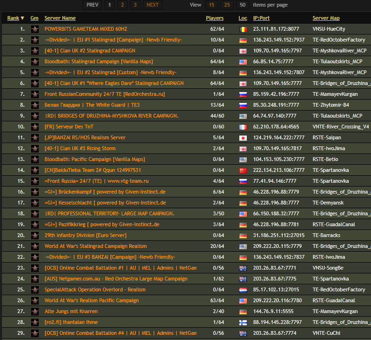Click US flag for RD PROFESSIONAL TERRITORY row
The width and height of the screenshot is (371, 340).
(x=243, y=214)
